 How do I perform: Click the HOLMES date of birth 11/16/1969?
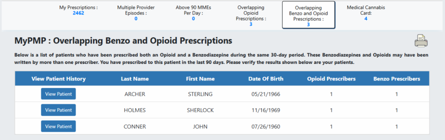[266, 110]
